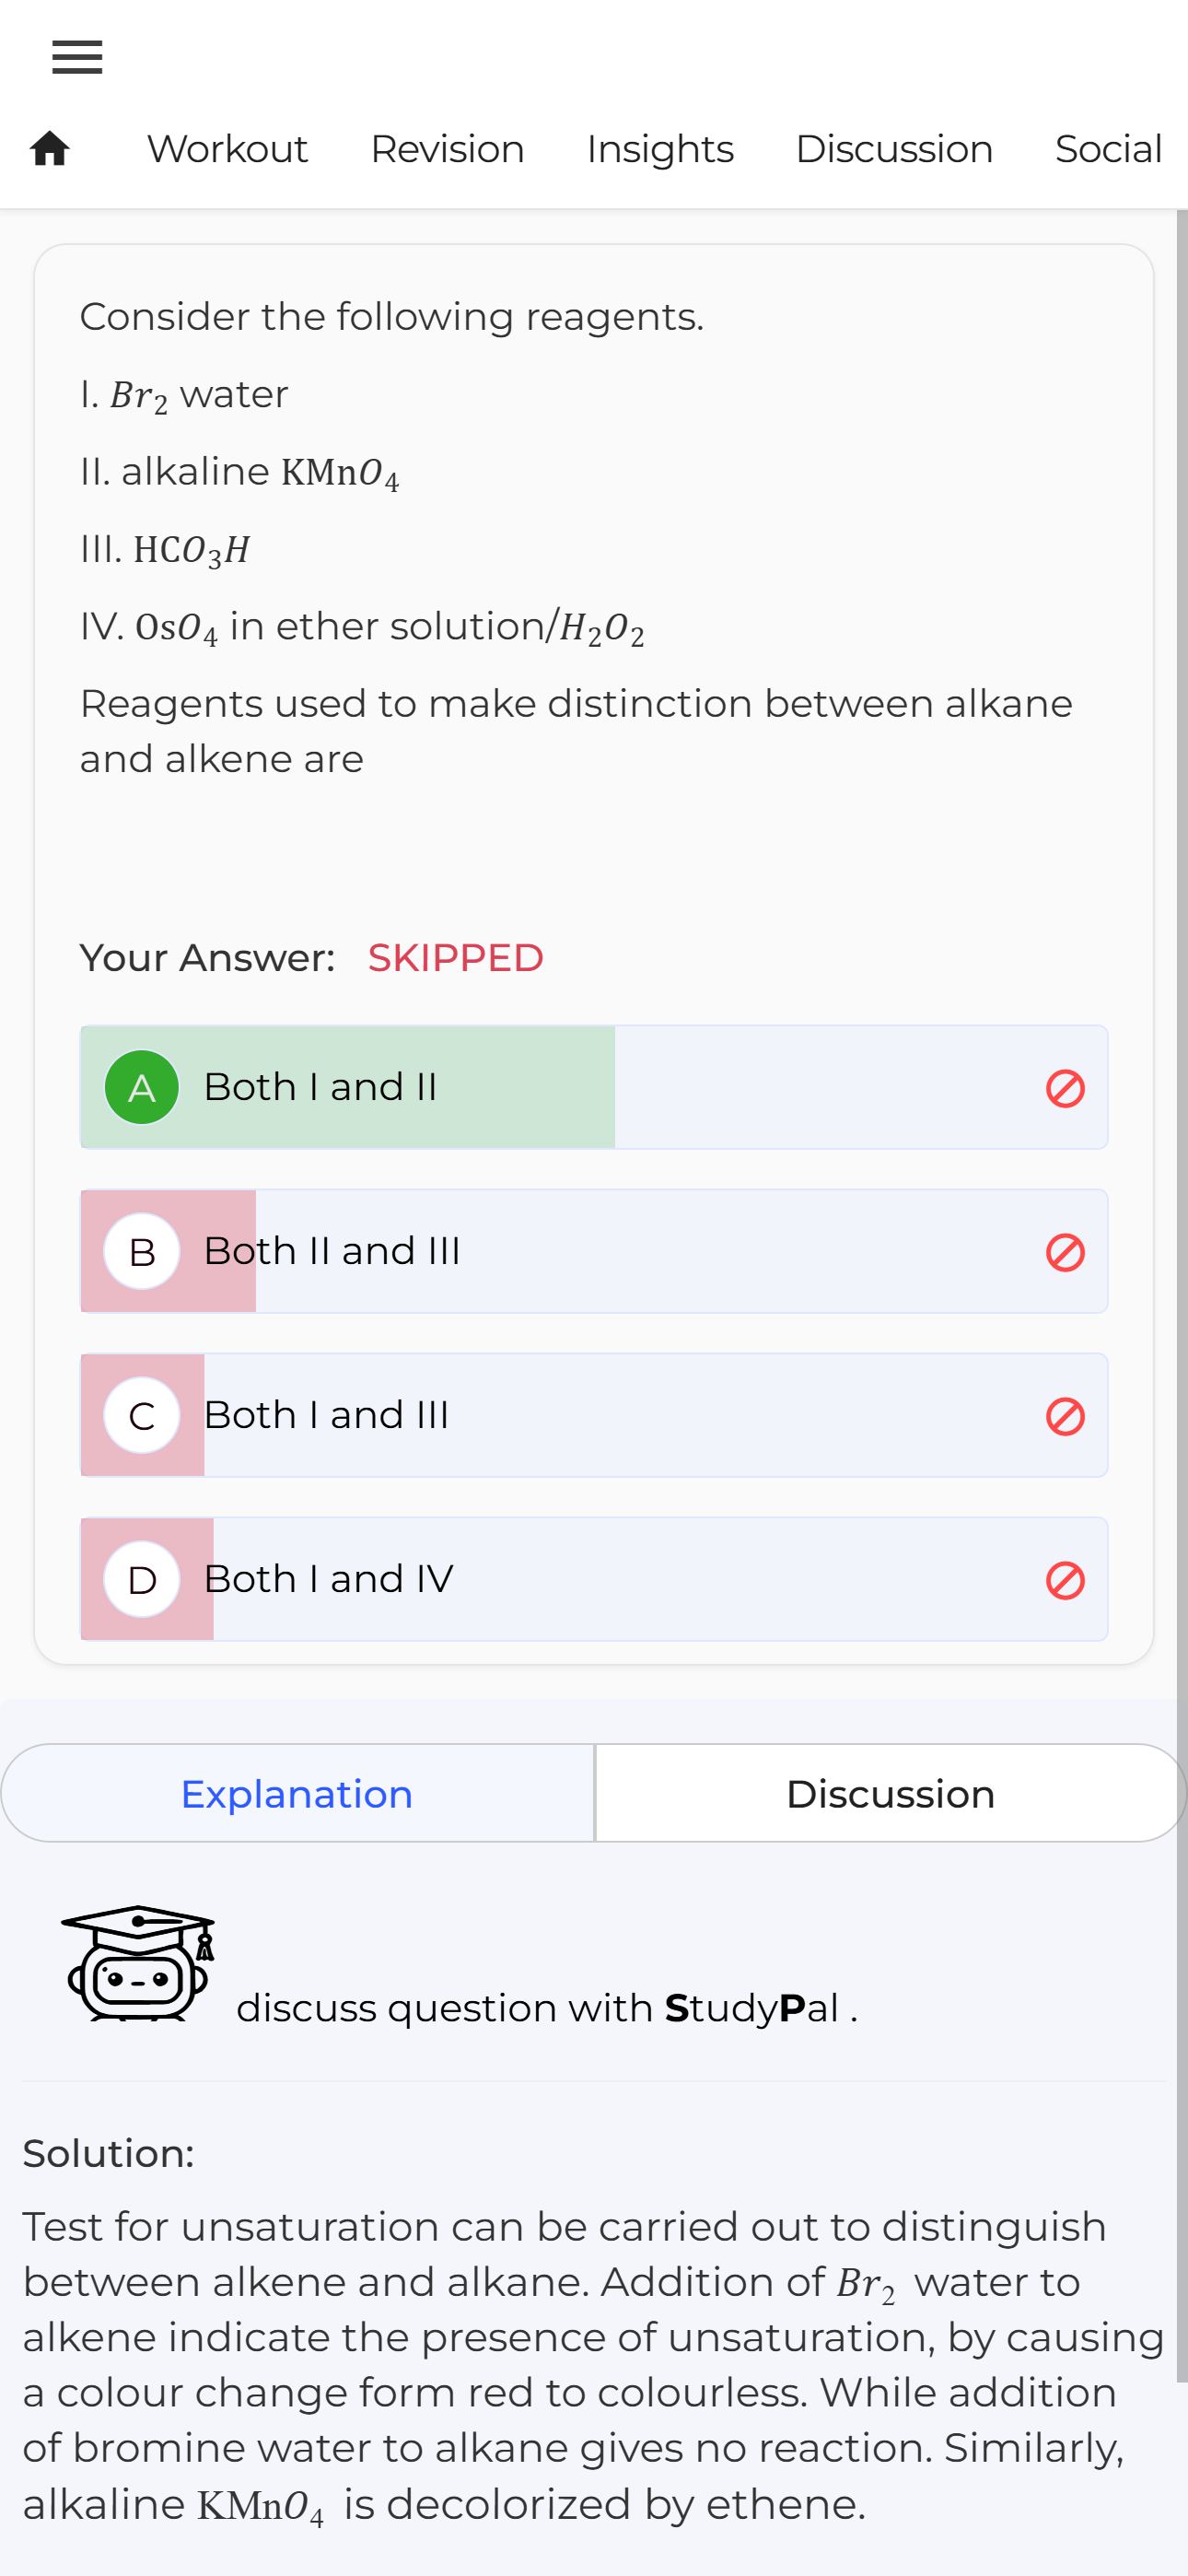Click prohibit icon on option A
The width and height of the screenshot is (1188, 2576).
click(1065, 1088)
